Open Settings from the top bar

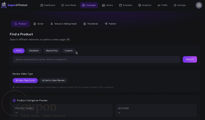tap(180, 5)
